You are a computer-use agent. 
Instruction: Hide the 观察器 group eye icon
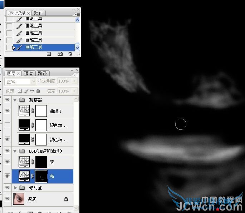8,100
